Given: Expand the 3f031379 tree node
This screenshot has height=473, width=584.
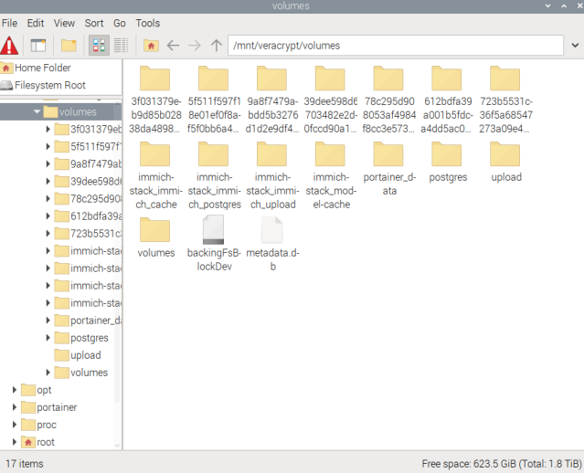Looking at the screenshot, I should (48, 129).
